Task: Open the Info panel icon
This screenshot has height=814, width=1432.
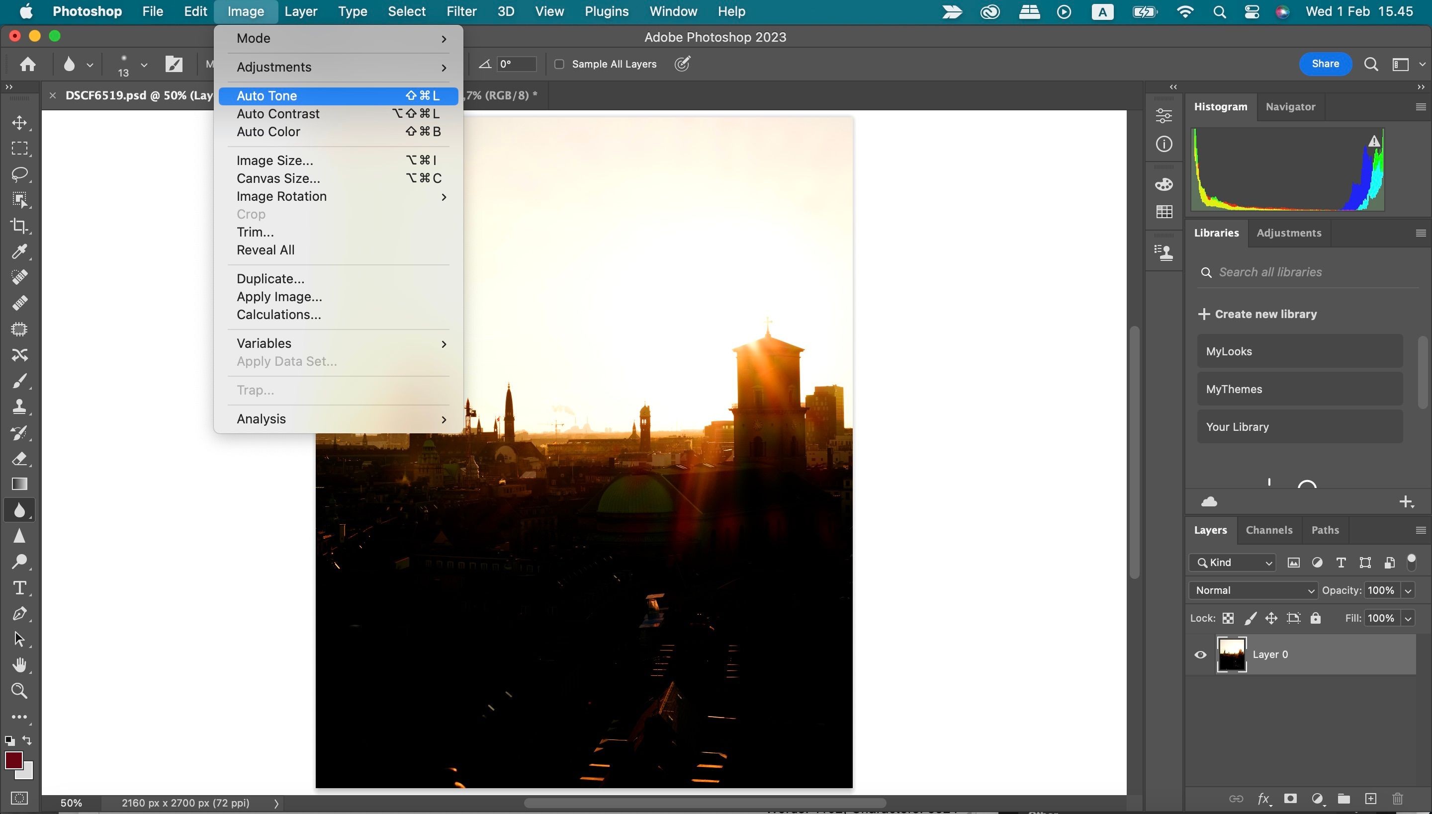Action: 1164,144
